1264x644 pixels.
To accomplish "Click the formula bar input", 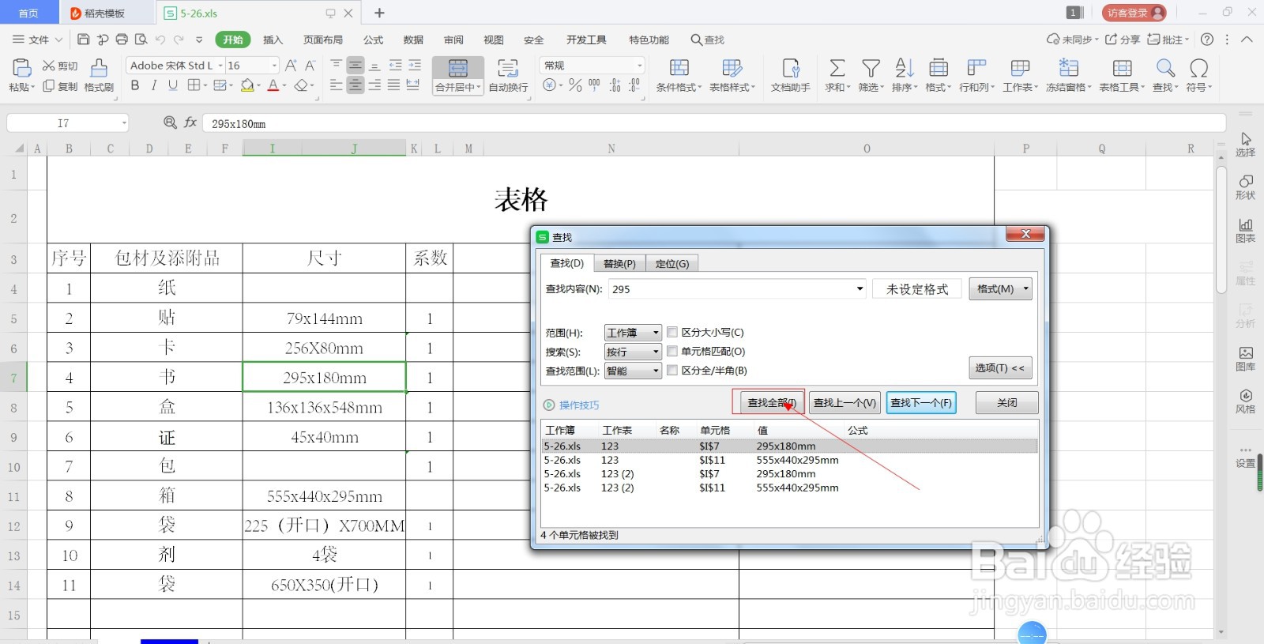I will pyautogui.click(x=714, y=123).
